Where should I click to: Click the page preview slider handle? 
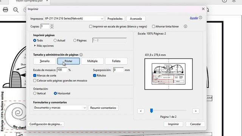click(151, 111)
